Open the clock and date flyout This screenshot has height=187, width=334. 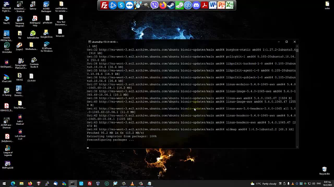click(327, 184)
